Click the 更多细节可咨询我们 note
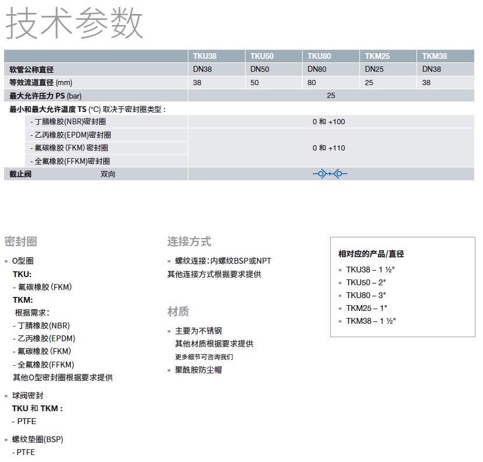The width and height of the screenshot is (483, 462). [x=204, y=357]
